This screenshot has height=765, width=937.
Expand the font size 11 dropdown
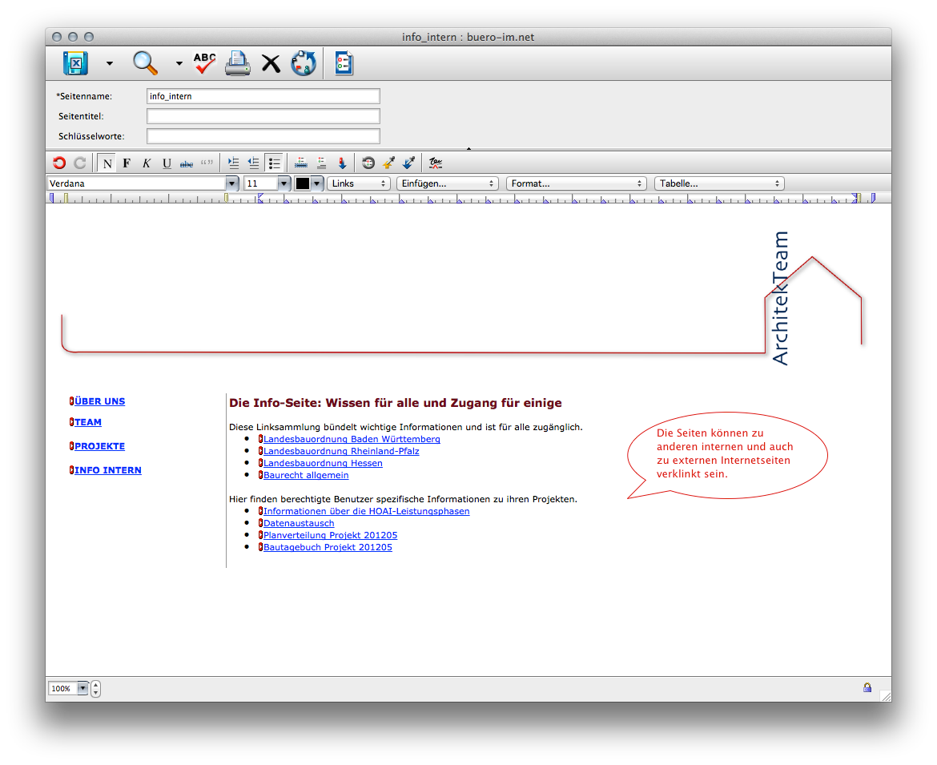(284, 183)
